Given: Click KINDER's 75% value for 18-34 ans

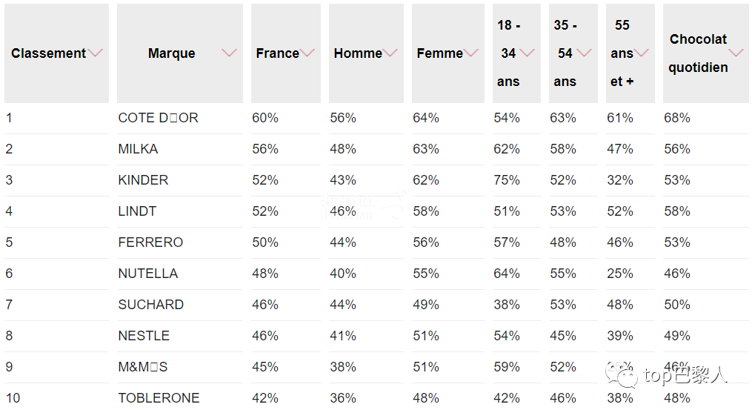Looking at the screenshot, I should point(507,180).
